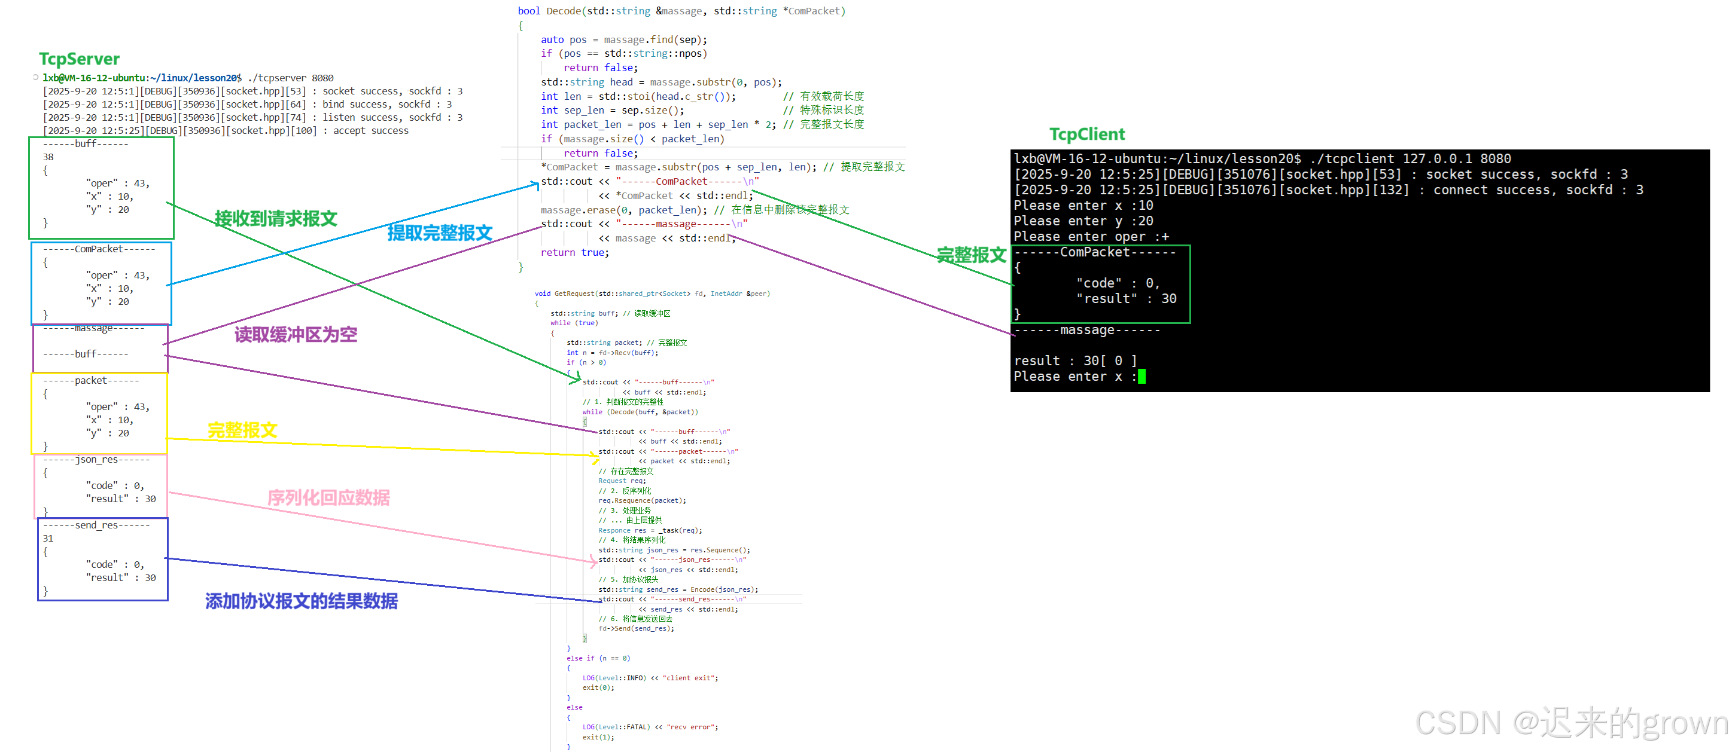Click the 'void GetRequest' function signature line
Screen dimensions: 1732x752
coord(652,294)
